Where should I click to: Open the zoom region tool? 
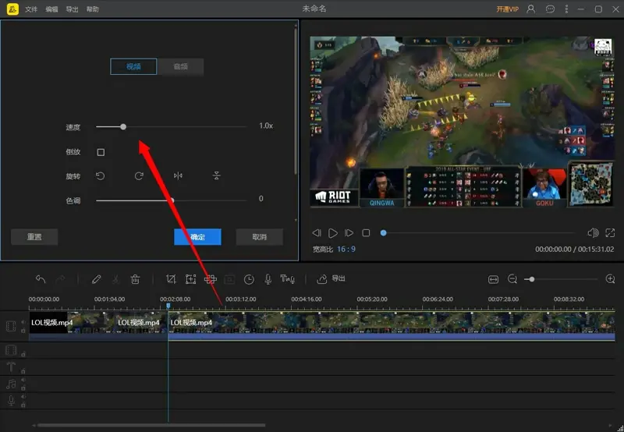190,279
